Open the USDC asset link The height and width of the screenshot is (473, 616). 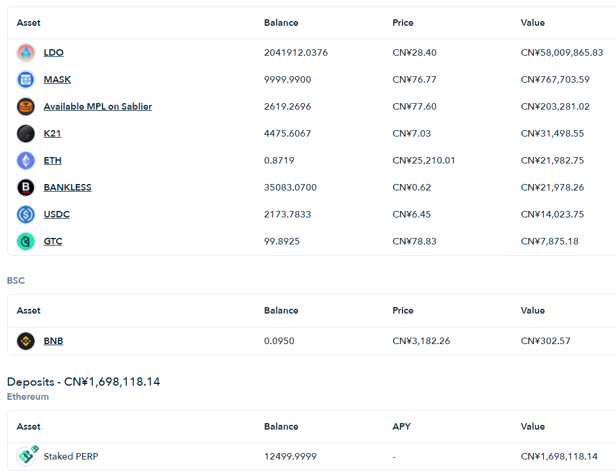[x=56, y=215]
